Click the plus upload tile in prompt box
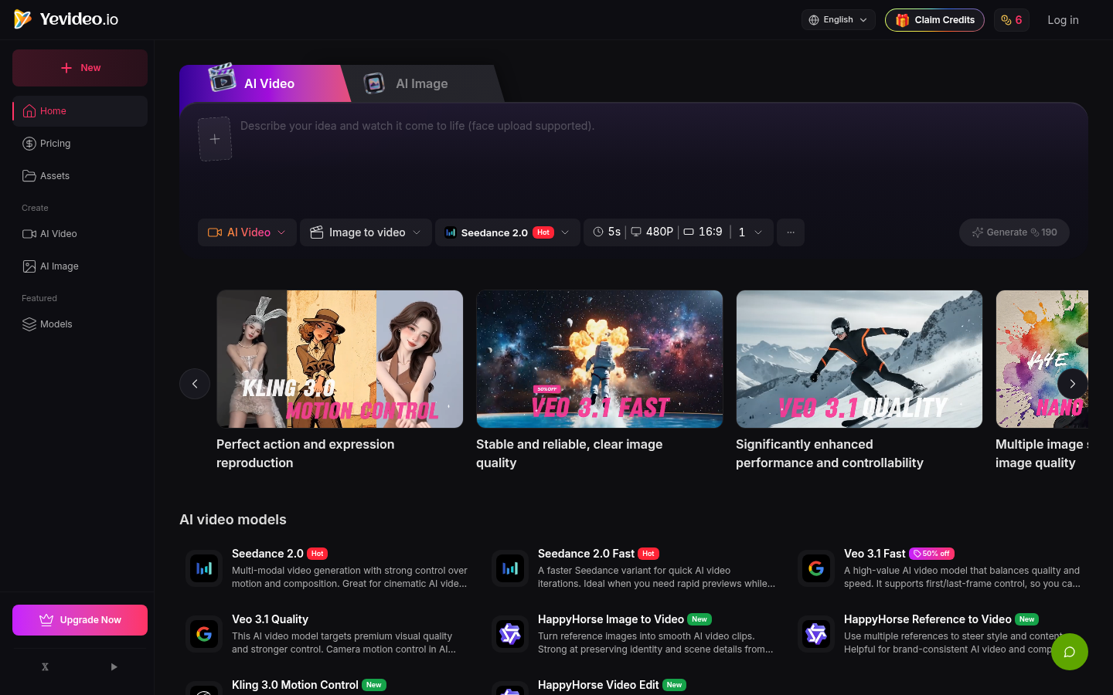Screen dimensions: 1113x695 215,139
